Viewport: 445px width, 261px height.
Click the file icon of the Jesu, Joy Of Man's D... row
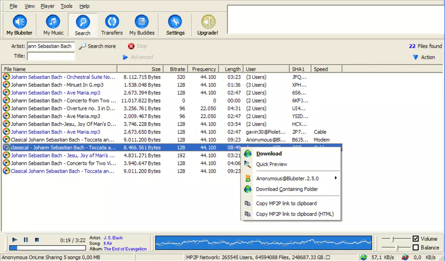[x=6, y=124]
